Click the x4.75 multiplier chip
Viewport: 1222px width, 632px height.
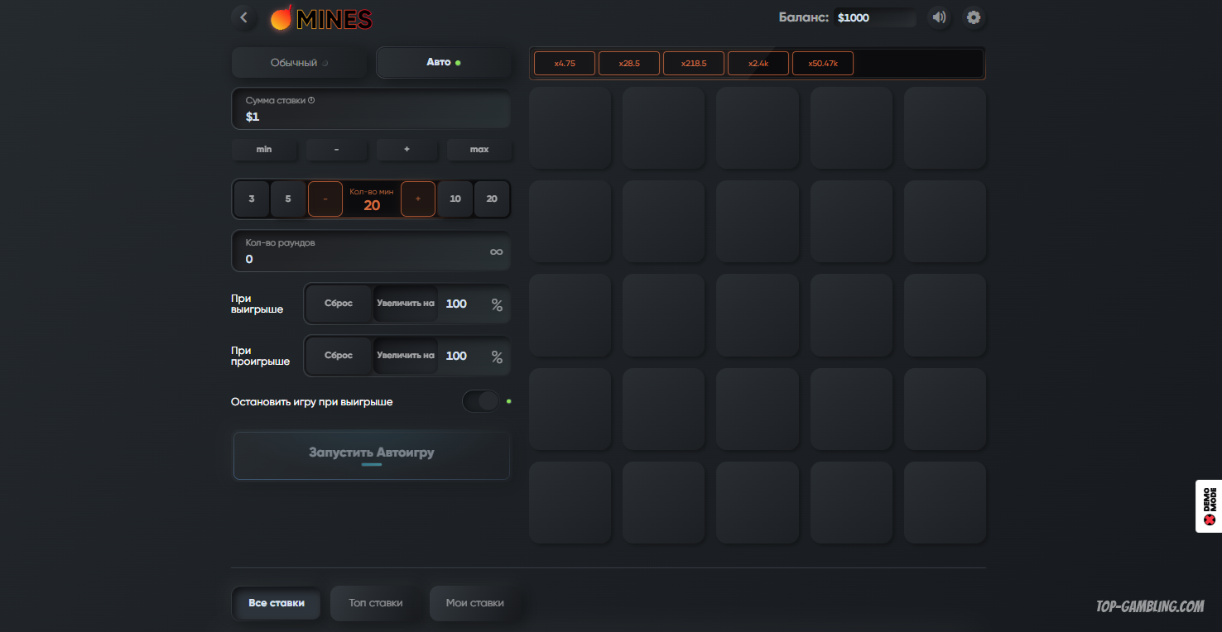pyautogui.click(x=565, y=64)
